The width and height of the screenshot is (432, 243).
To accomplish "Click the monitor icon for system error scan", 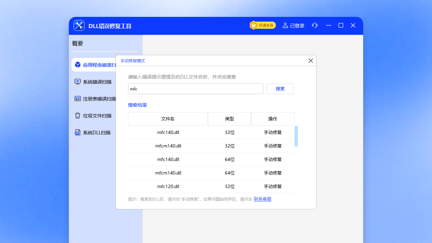I will pos(78,82).
